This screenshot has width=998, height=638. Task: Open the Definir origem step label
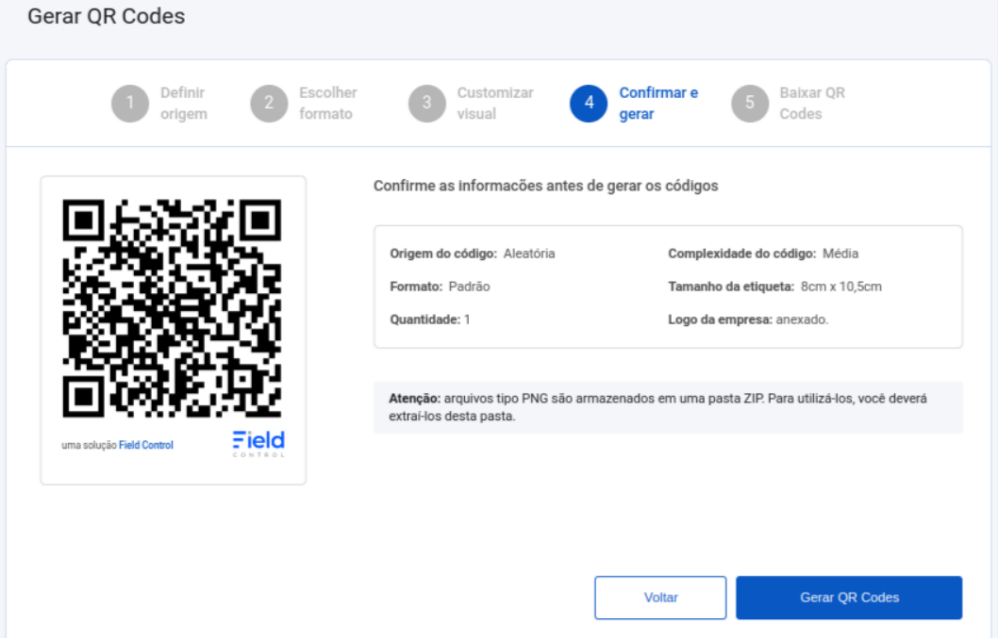click(x=183, y=103)
